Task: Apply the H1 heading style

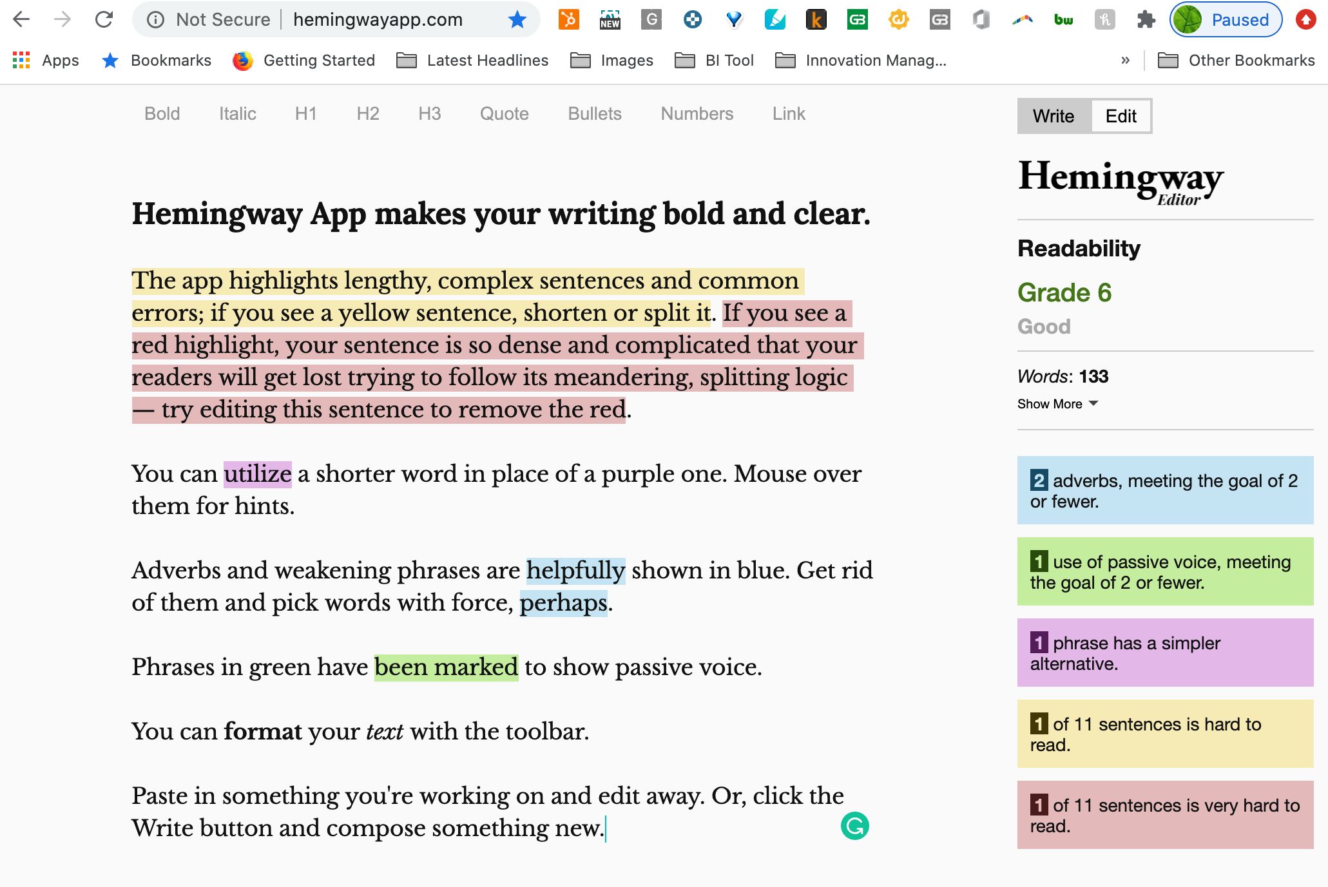Action: (x=306, y=114)
